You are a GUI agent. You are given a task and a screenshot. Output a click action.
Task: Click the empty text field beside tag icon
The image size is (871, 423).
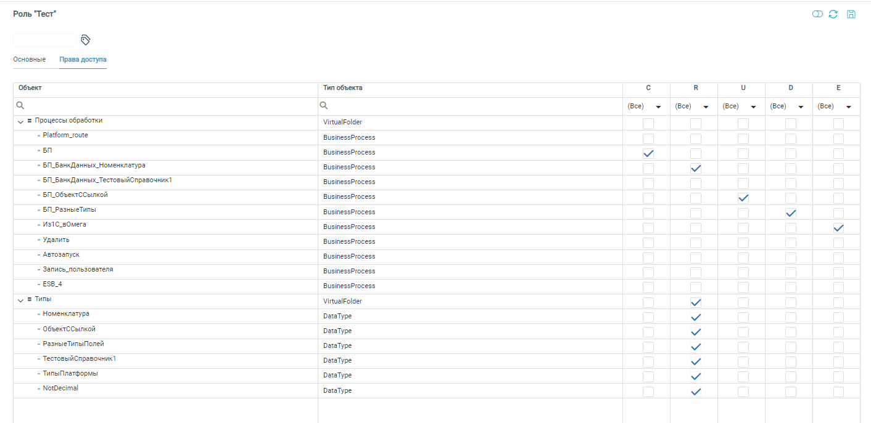(44, 40)
